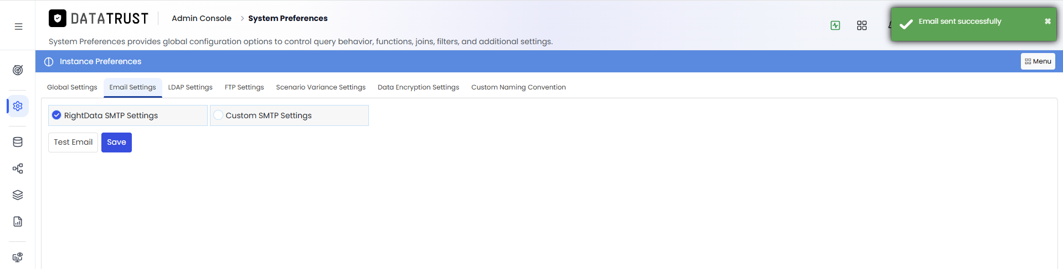The width and height of the screenshot is (1063, 269).
Task: Click the Instance Preferences info icon
Action: [x=49, y=61]
